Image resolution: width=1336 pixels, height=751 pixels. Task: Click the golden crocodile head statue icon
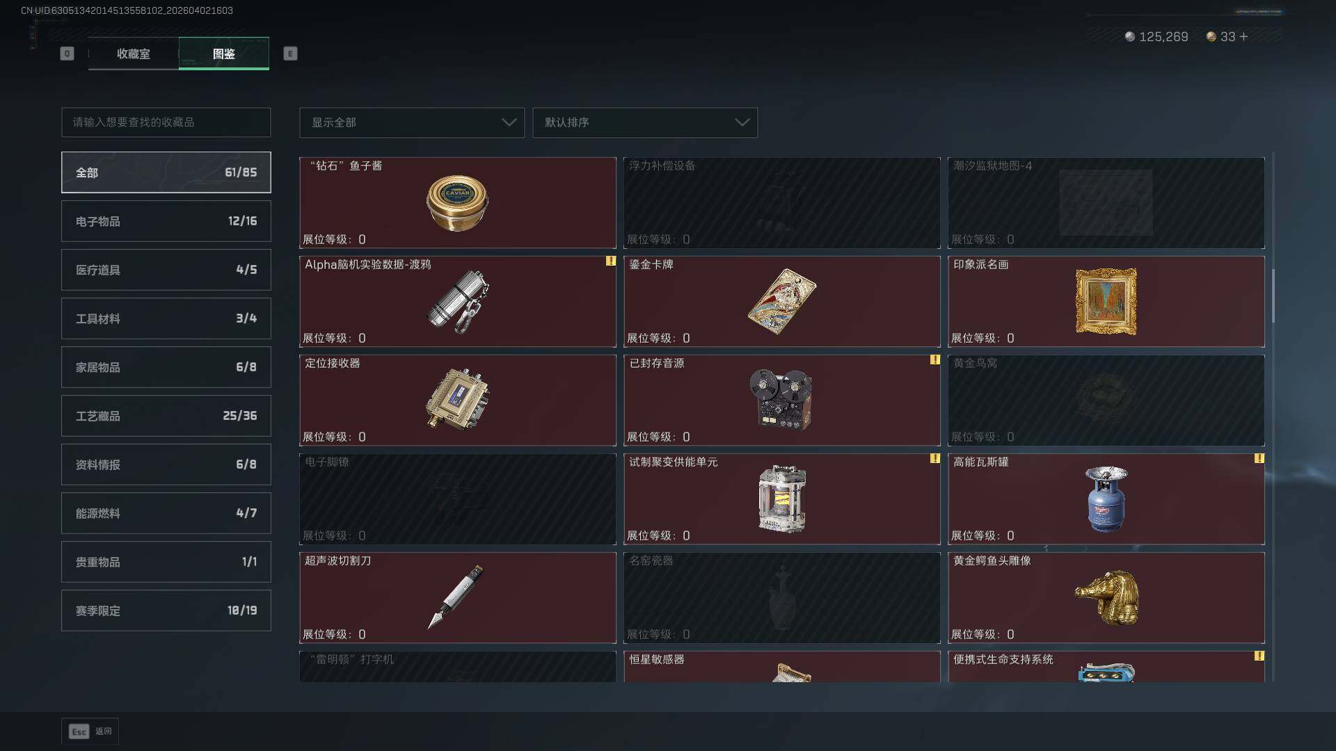pos(1106,597)
